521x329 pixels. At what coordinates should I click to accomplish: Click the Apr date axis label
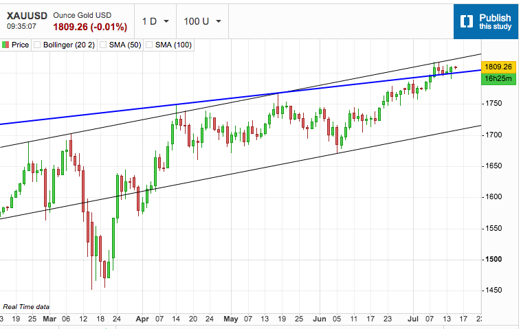142,319
